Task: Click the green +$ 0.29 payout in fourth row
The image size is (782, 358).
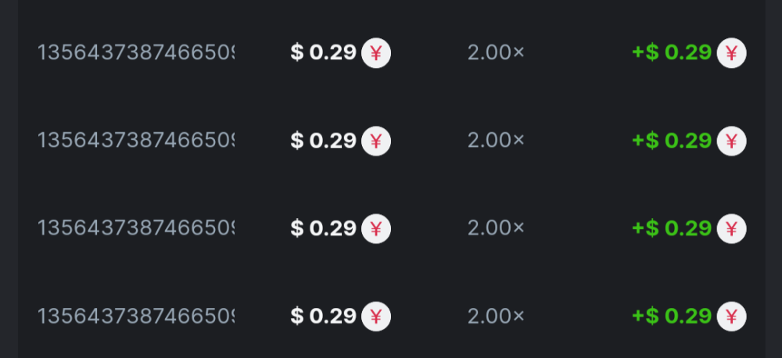Action: [672, 317]
